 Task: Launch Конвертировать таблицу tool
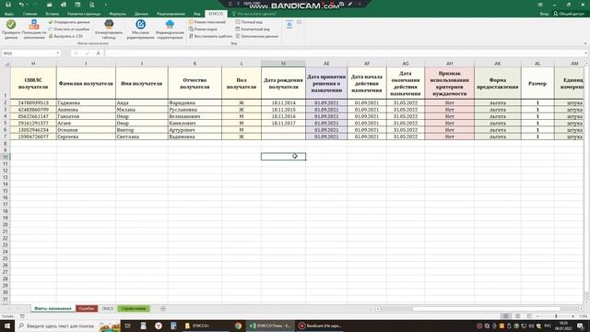pos(109,30)
